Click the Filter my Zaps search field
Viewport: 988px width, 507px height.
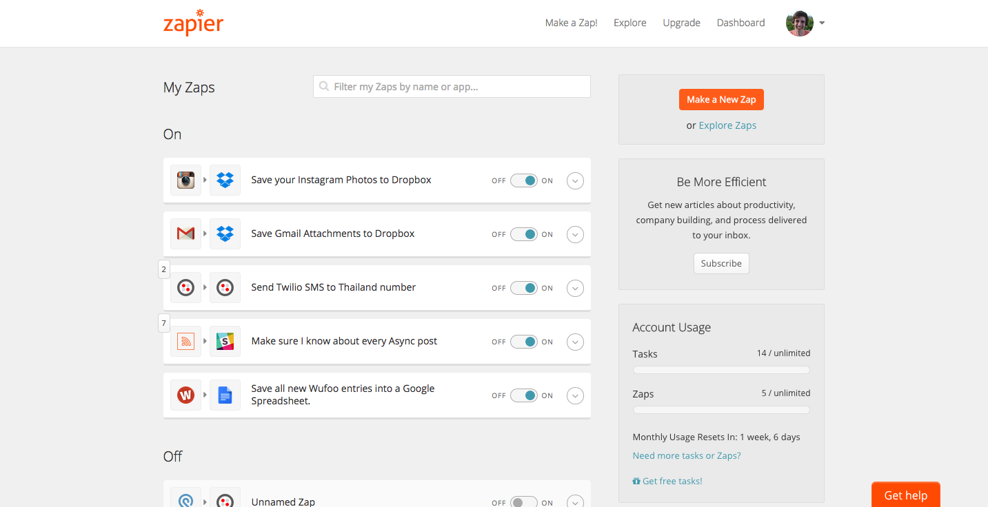pos(451,86)
